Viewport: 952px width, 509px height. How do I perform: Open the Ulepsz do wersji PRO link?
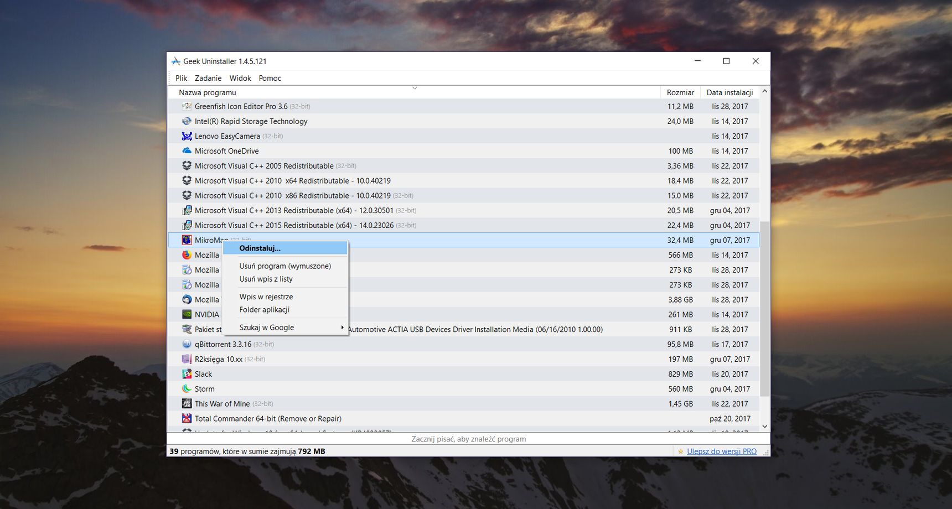tap(722, 451)
